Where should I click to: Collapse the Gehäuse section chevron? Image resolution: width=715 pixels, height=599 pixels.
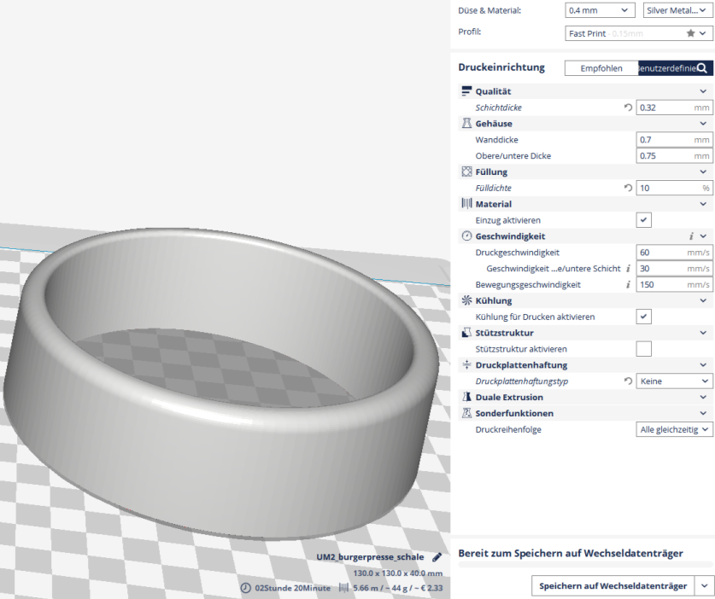(x=703, y=124)
